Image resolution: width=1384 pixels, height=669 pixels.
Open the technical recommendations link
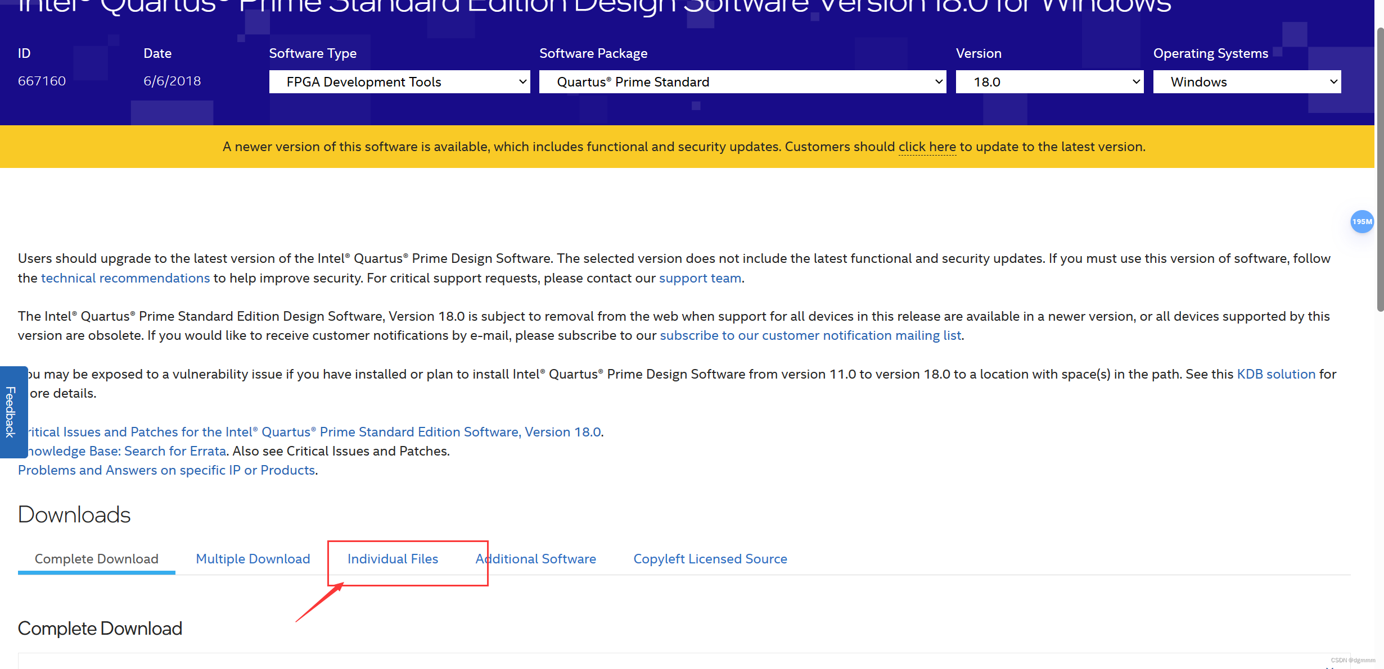(125, 278)
